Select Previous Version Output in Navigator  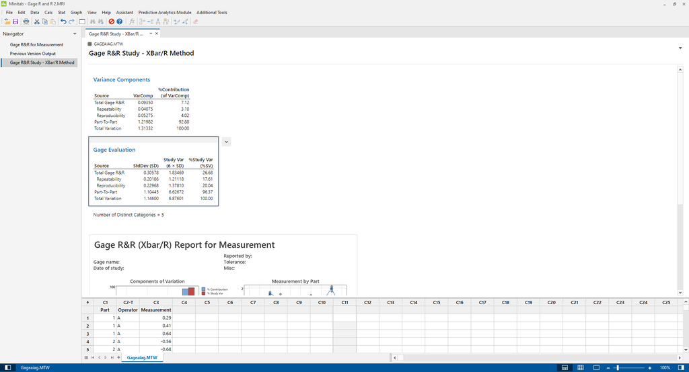tap(33, 54)
